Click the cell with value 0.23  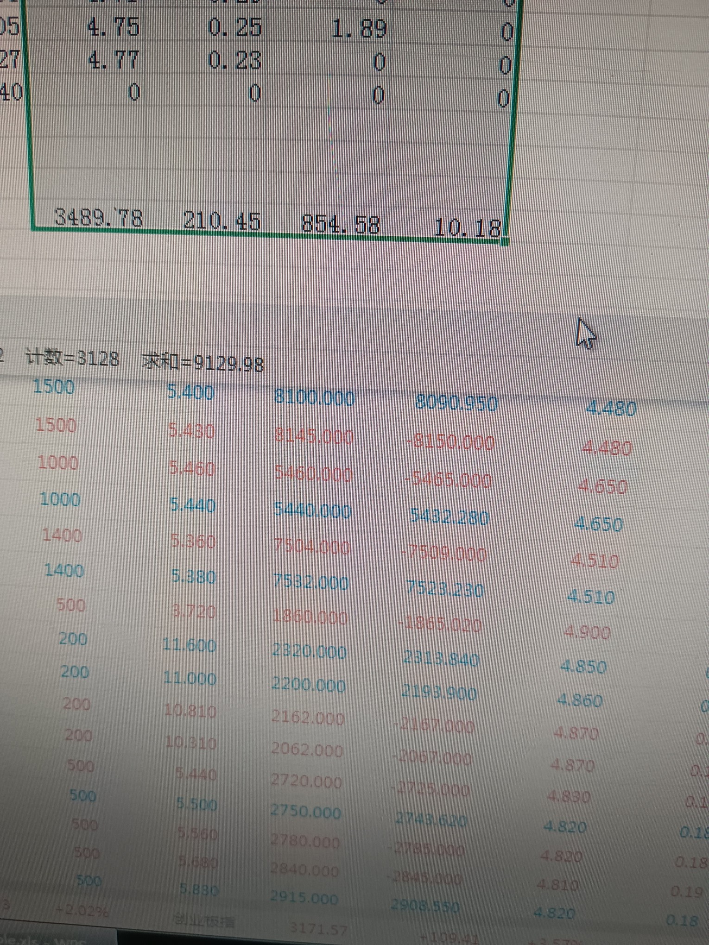235,61
